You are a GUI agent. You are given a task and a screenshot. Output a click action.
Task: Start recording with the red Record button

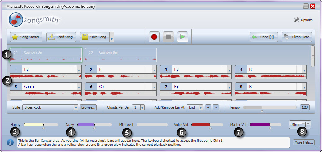tap(154, 37)
